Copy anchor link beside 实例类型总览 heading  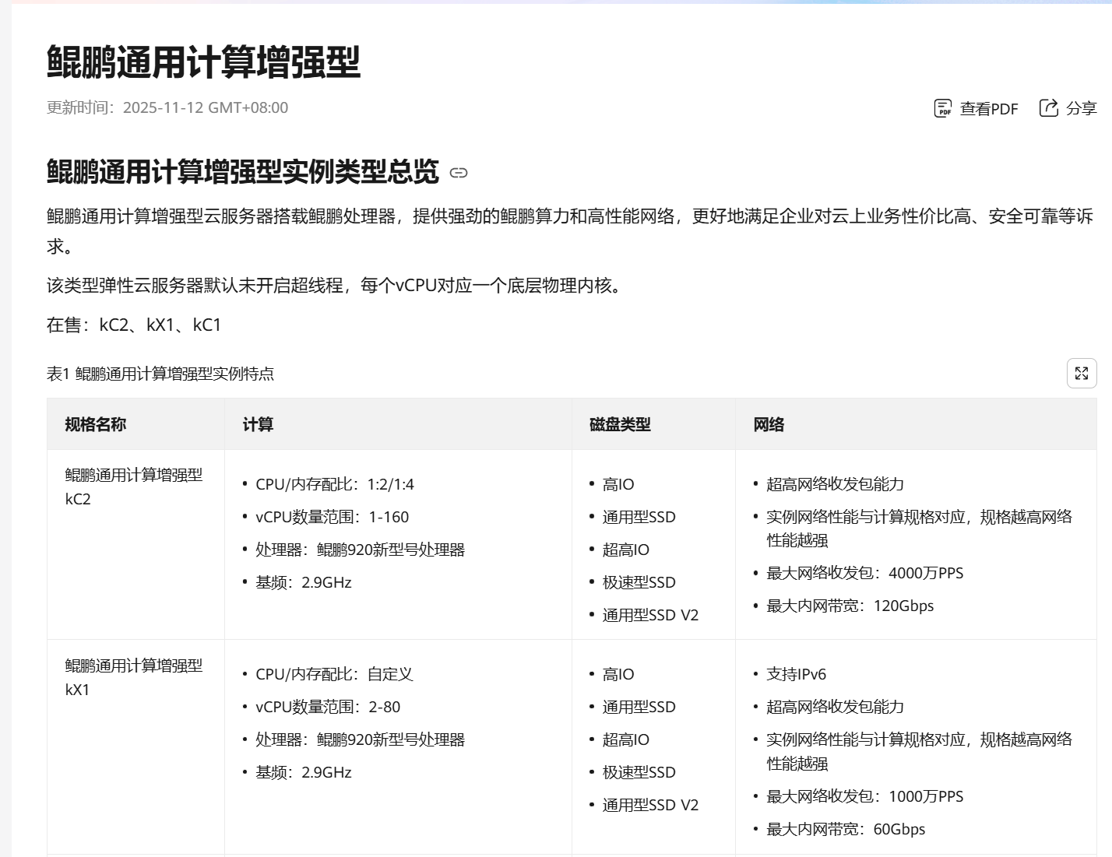[459, 173]
